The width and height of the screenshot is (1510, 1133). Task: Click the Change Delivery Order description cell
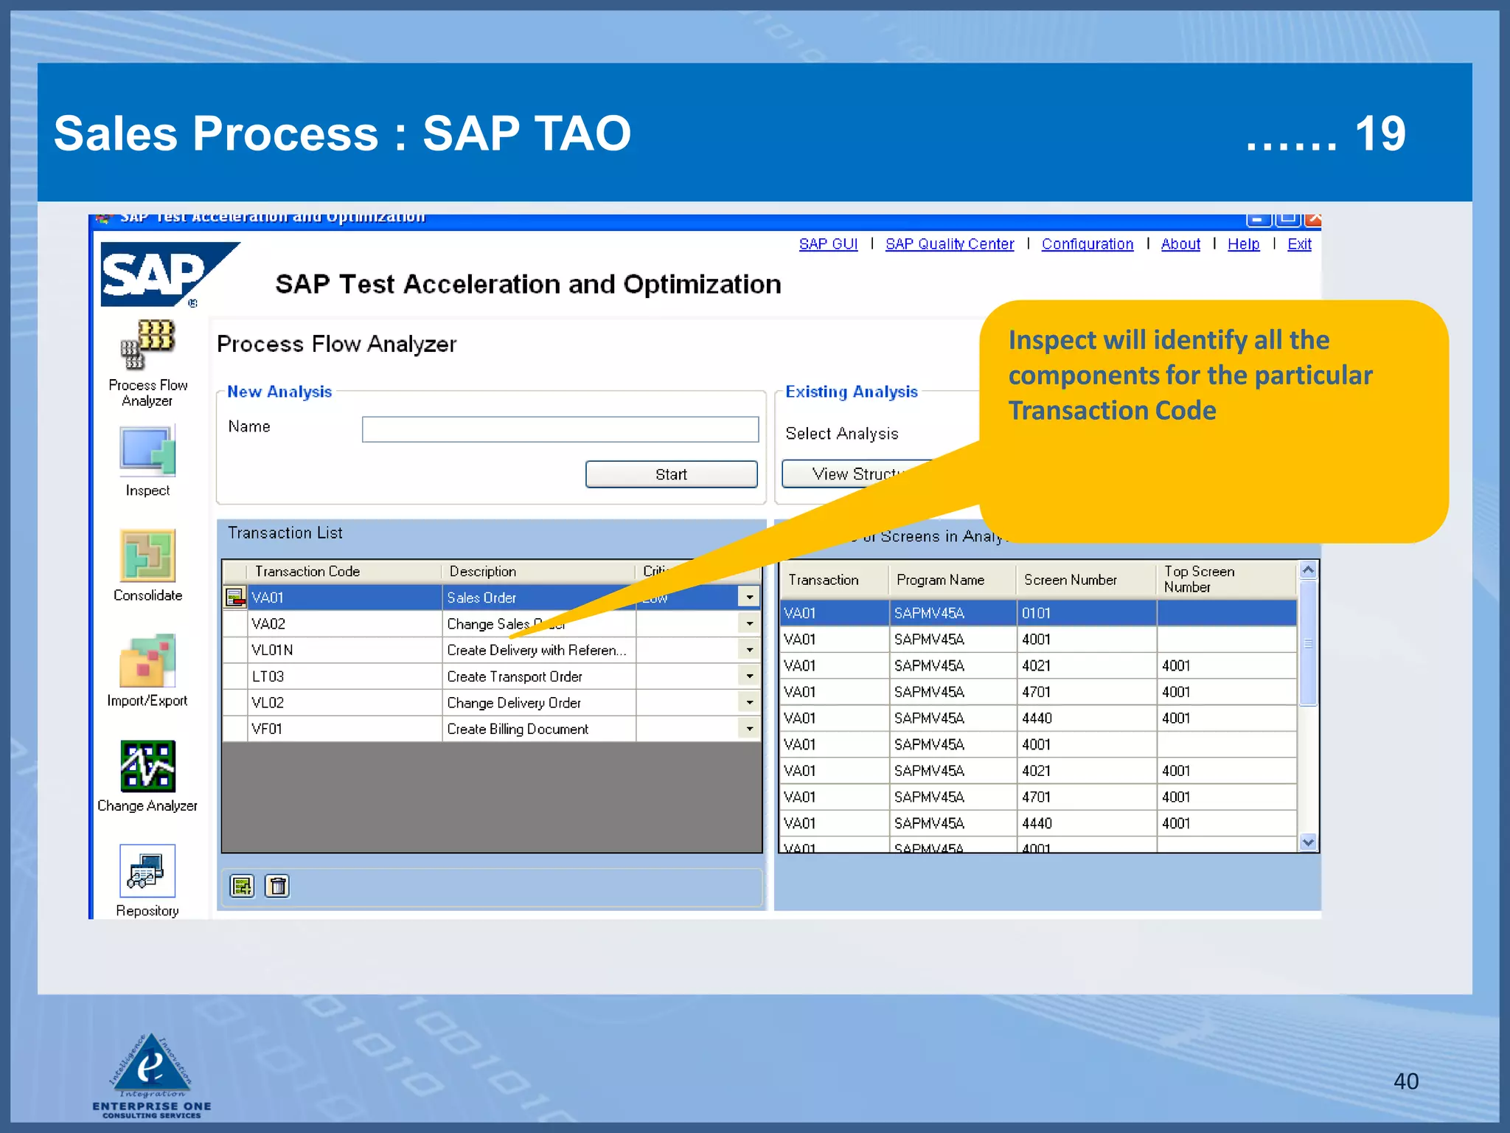[539, 702]
